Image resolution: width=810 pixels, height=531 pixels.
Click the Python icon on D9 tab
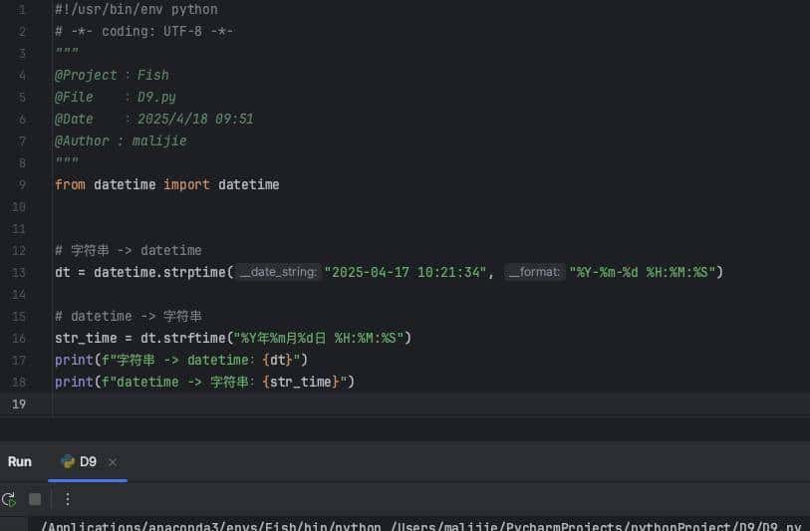[67, 461]
